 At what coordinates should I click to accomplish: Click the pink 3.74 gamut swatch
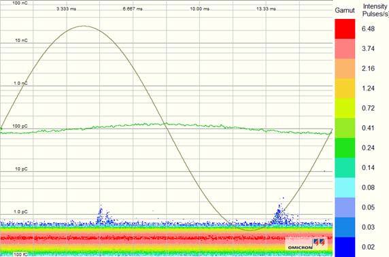tap(345, 49)
